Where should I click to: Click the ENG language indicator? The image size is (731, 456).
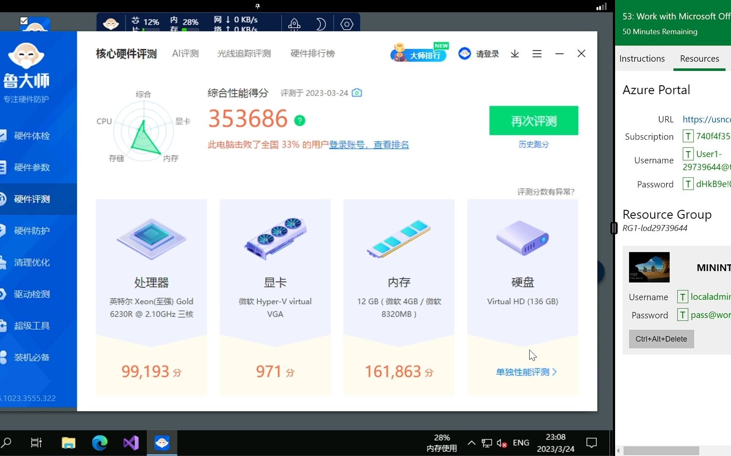[x=521, y=442]
